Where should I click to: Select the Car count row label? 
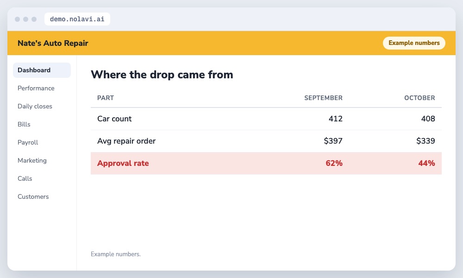pos(114,119)
